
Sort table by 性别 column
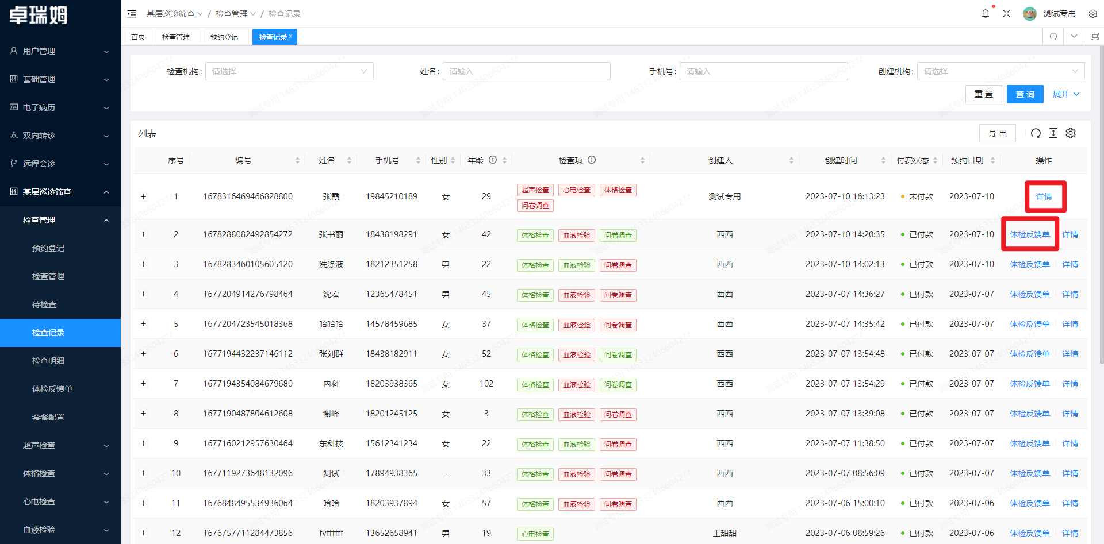tap(453, 160)
